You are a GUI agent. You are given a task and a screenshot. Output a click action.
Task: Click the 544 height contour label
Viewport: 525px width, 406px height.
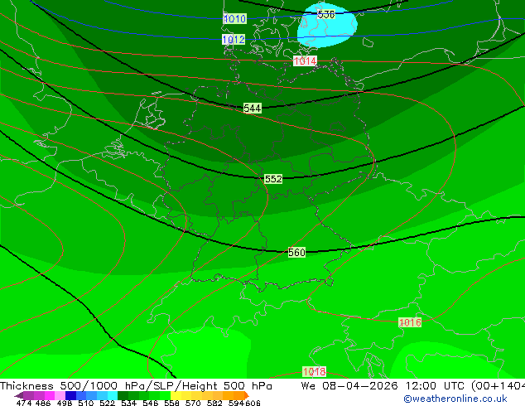tap(252, 109)
